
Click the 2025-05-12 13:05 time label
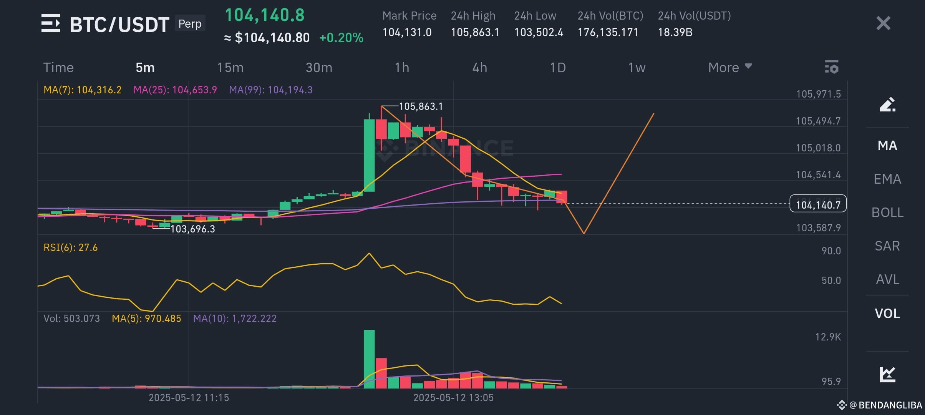click(453, 398)
